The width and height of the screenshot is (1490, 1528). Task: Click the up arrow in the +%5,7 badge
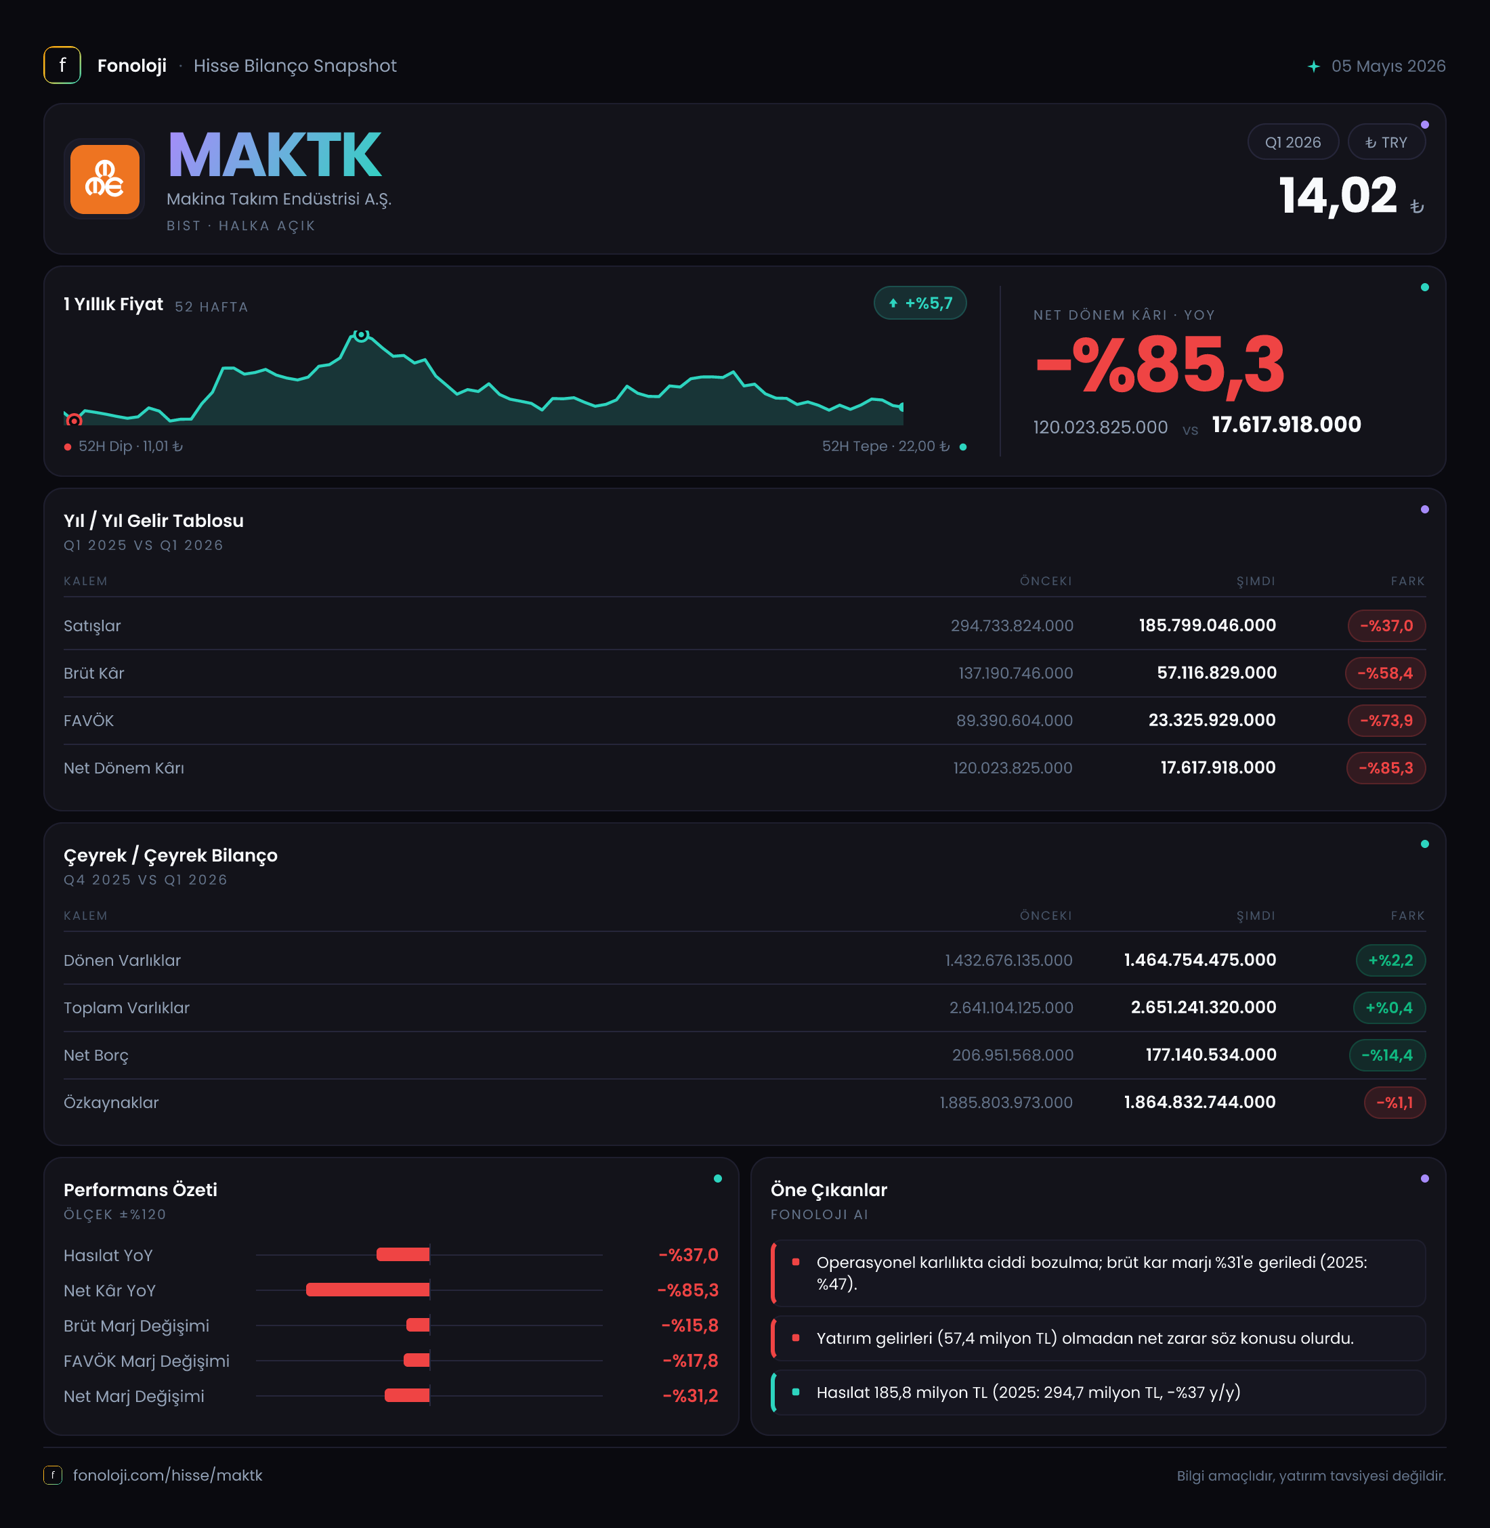click(x=893, y=303)
